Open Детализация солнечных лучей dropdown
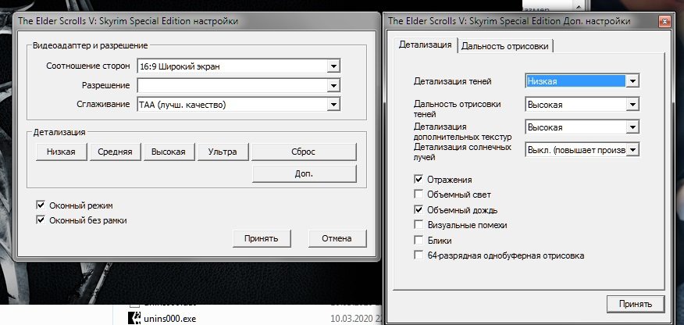 [x=632, y=149]
